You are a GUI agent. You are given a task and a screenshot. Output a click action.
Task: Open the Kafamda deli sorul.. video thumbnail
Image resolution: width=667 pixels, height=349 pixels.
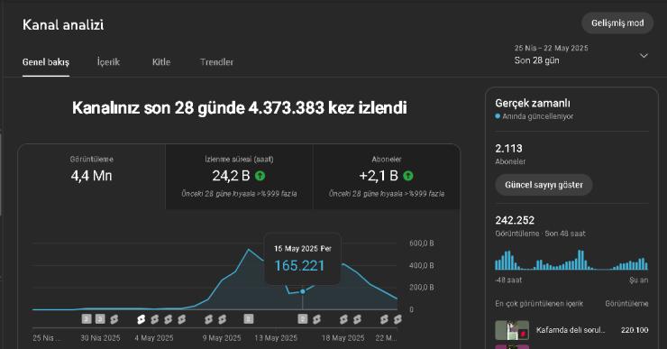tap(512, 330)
